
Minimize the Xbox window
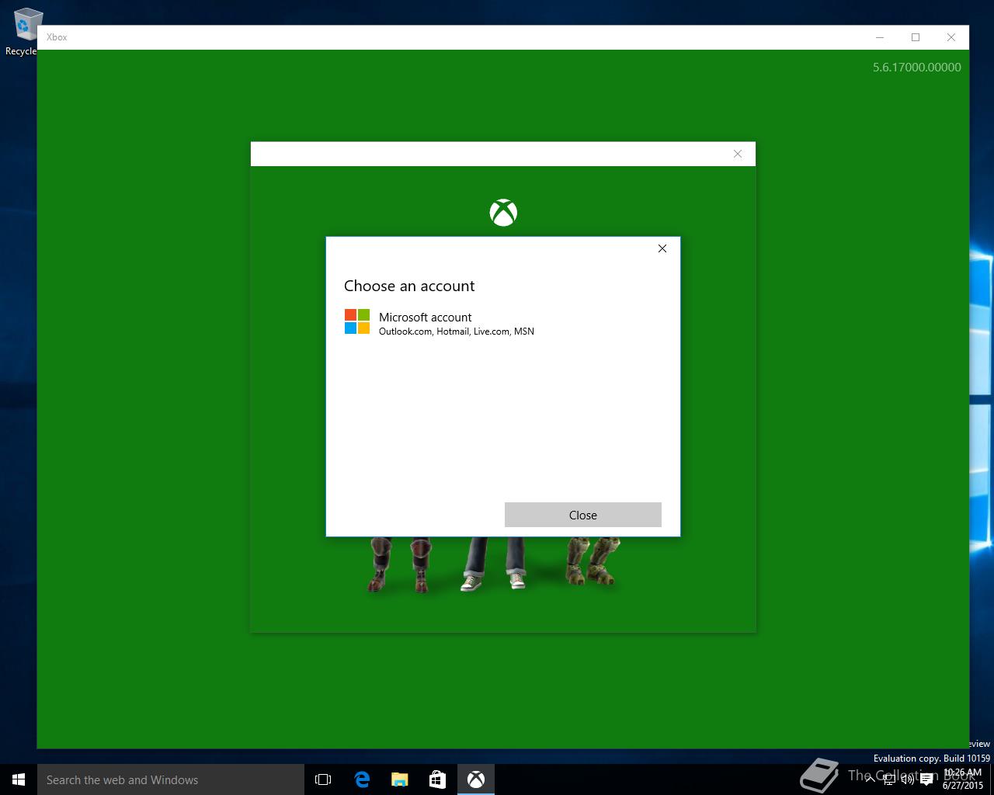[x=880, y=37]
